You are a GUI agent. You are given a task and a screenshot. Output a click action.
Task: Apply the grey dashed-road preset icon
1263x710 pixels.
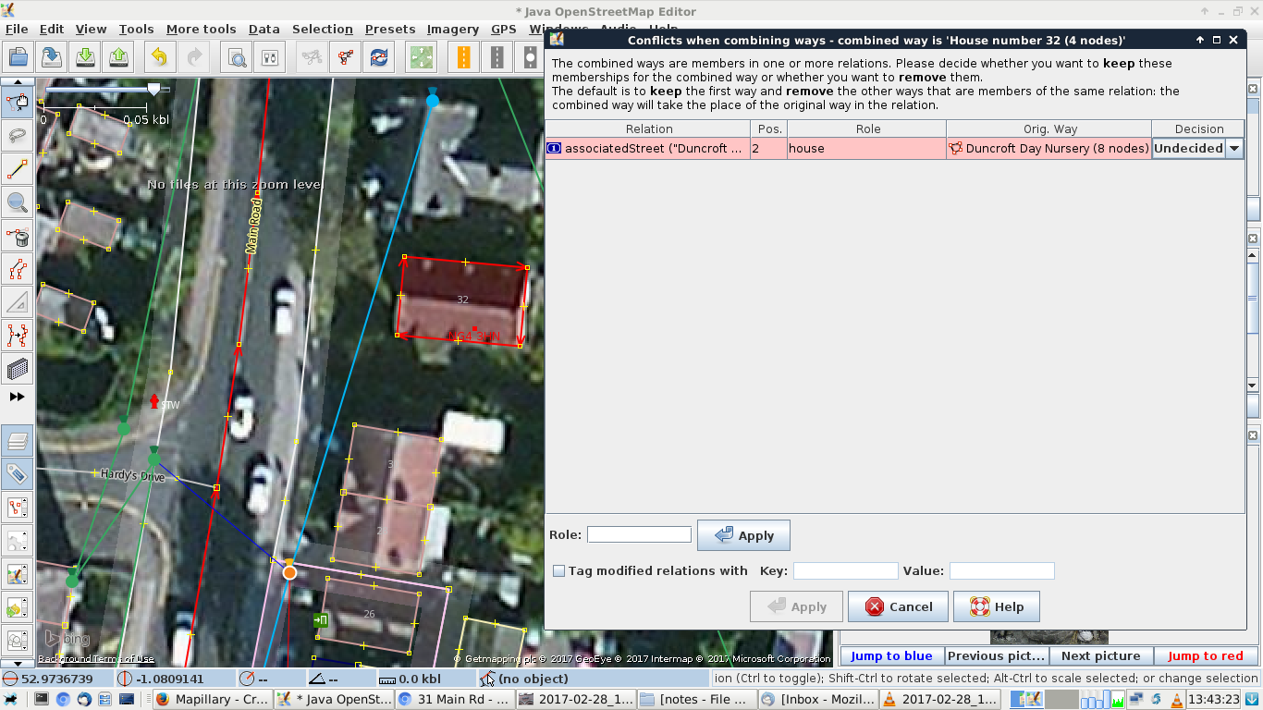tap(497, 57)
